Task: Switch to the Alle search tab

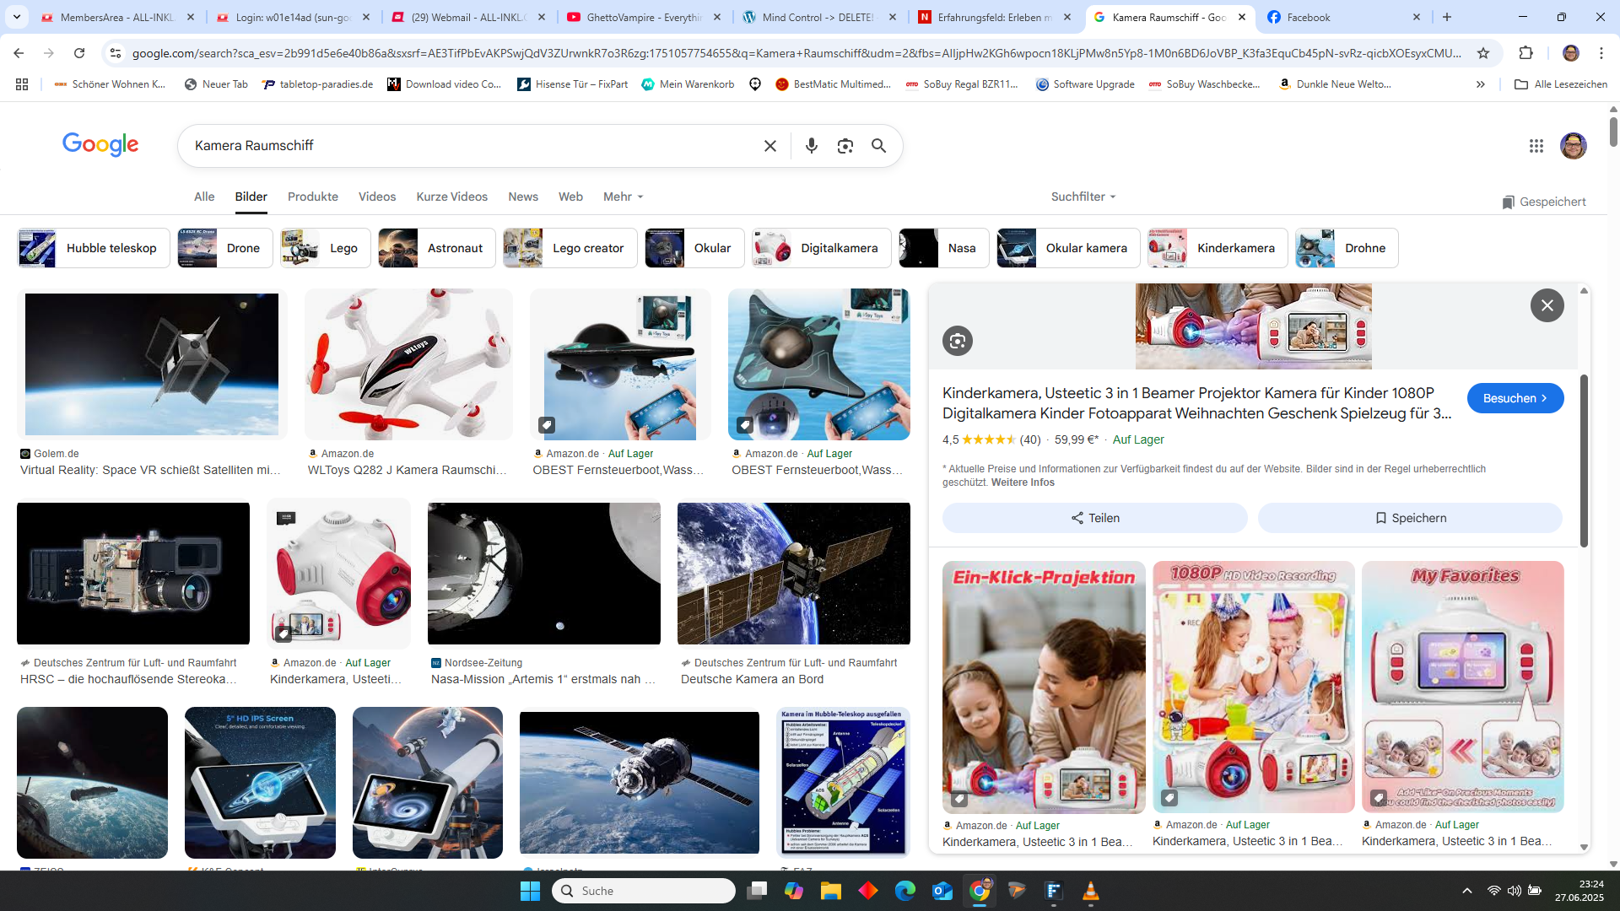Action: tap(204, 197)
